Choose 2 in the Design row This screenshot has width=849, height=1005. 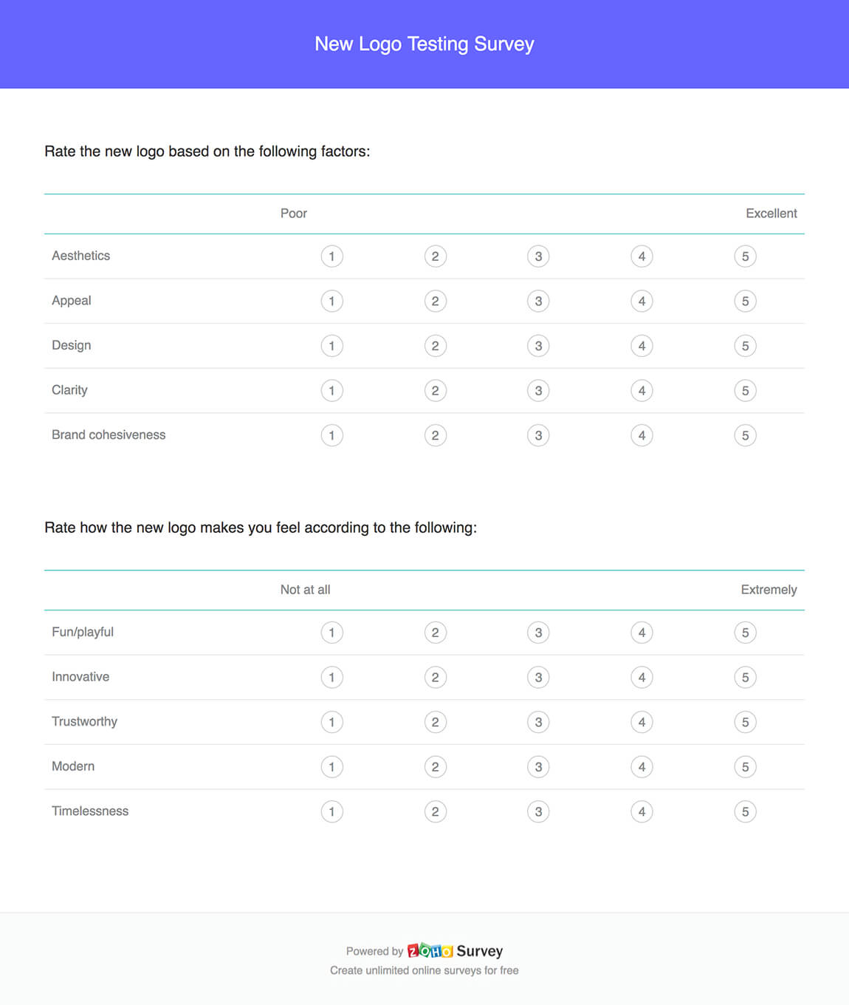(x=435, y=346)
